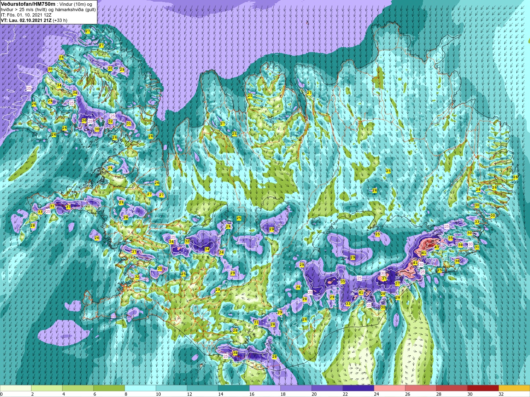This screenshot has width=530, height=397.
Task: Pick the 24–26 m/s pink legend swatch
Action: pyautogui.click(x=390, y=388)
